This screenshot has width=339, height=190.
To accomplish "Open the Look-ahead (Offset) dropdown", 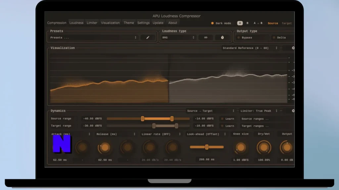I will (x=206, y=134).
